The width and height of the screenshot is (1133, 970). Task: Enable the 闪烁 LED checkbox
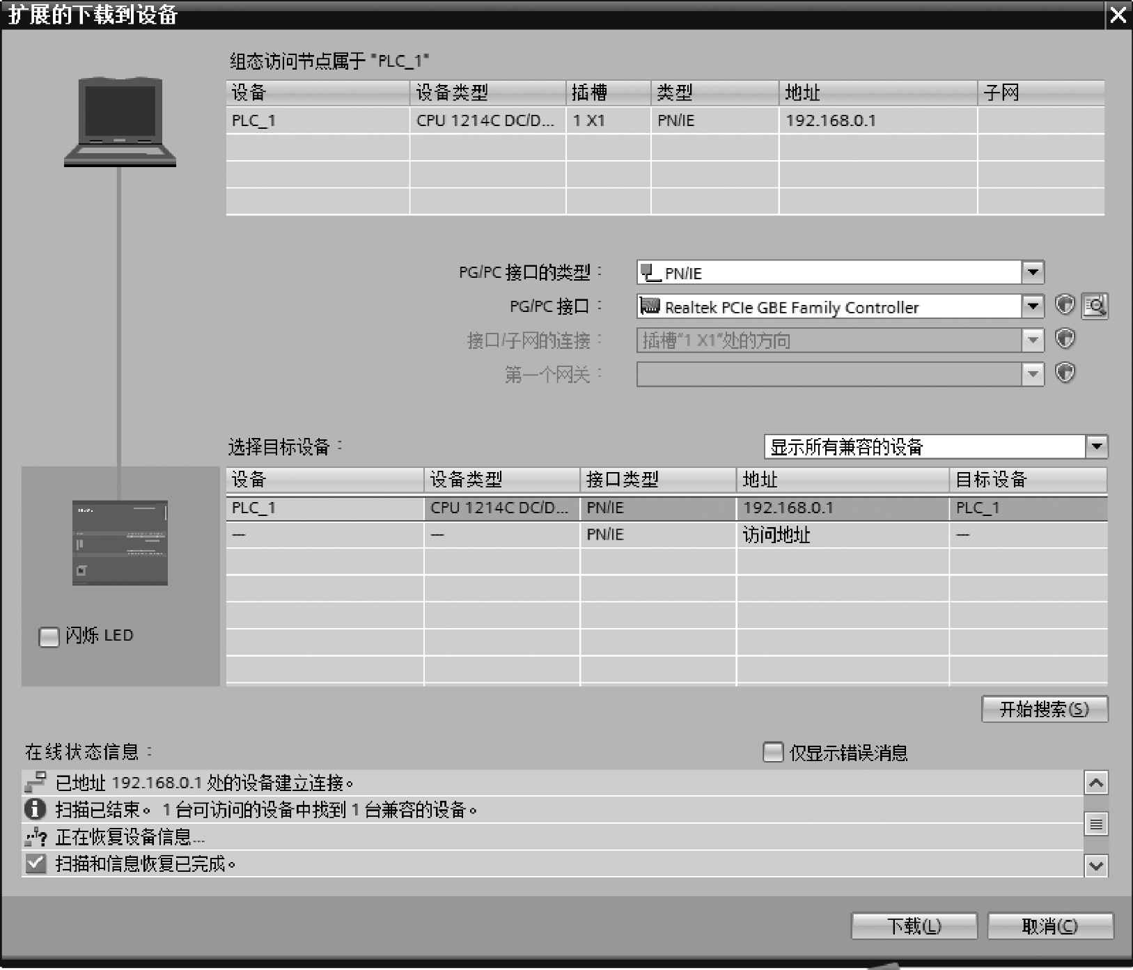49,636
